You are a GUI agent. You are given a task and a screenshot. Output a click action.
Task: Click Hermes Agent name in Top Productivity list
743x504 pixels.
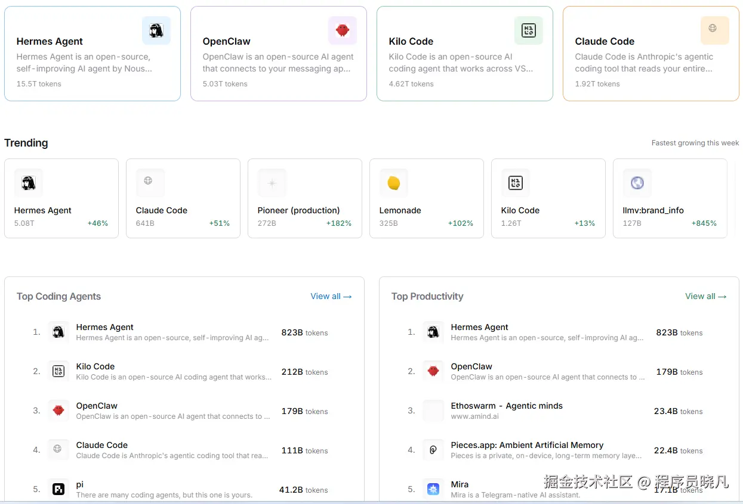(x=480, y=327)
